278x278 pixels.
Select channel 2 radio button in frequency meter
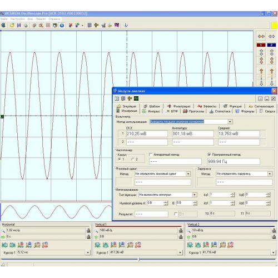pyautogui.click(x=133, y=159)
